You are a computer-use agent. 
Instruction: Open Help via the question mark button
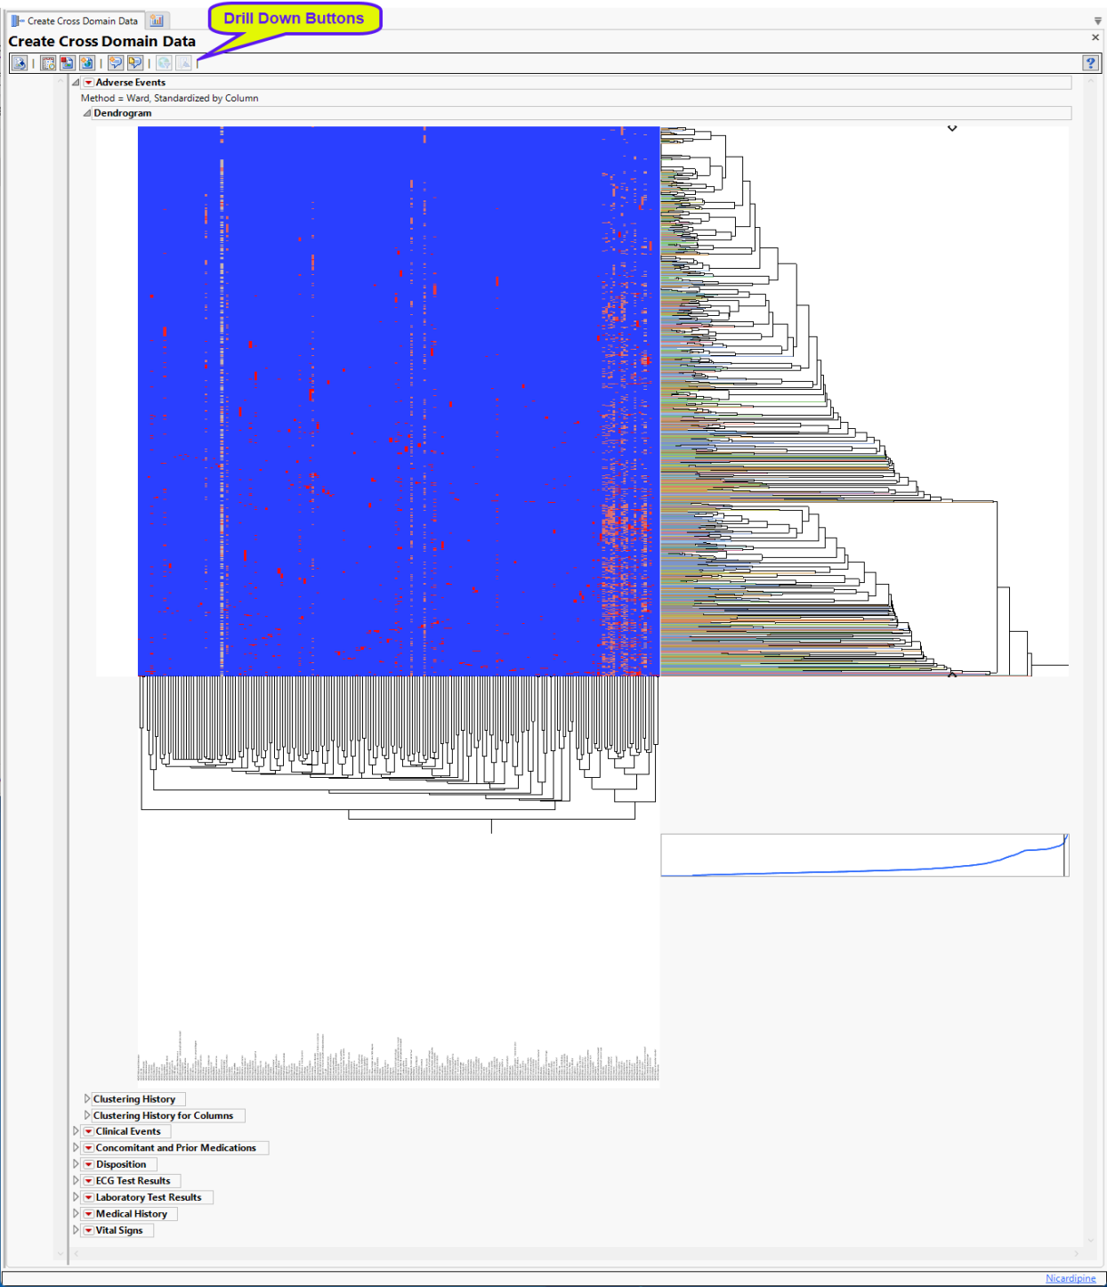pyautogui.click(x=1091, y=63)
